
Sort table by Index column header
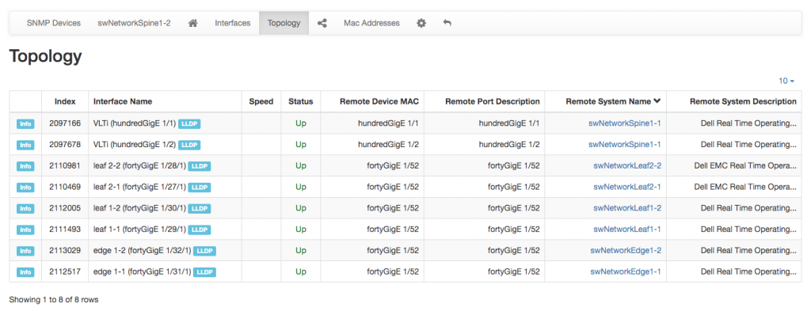(x=65, y=102)
